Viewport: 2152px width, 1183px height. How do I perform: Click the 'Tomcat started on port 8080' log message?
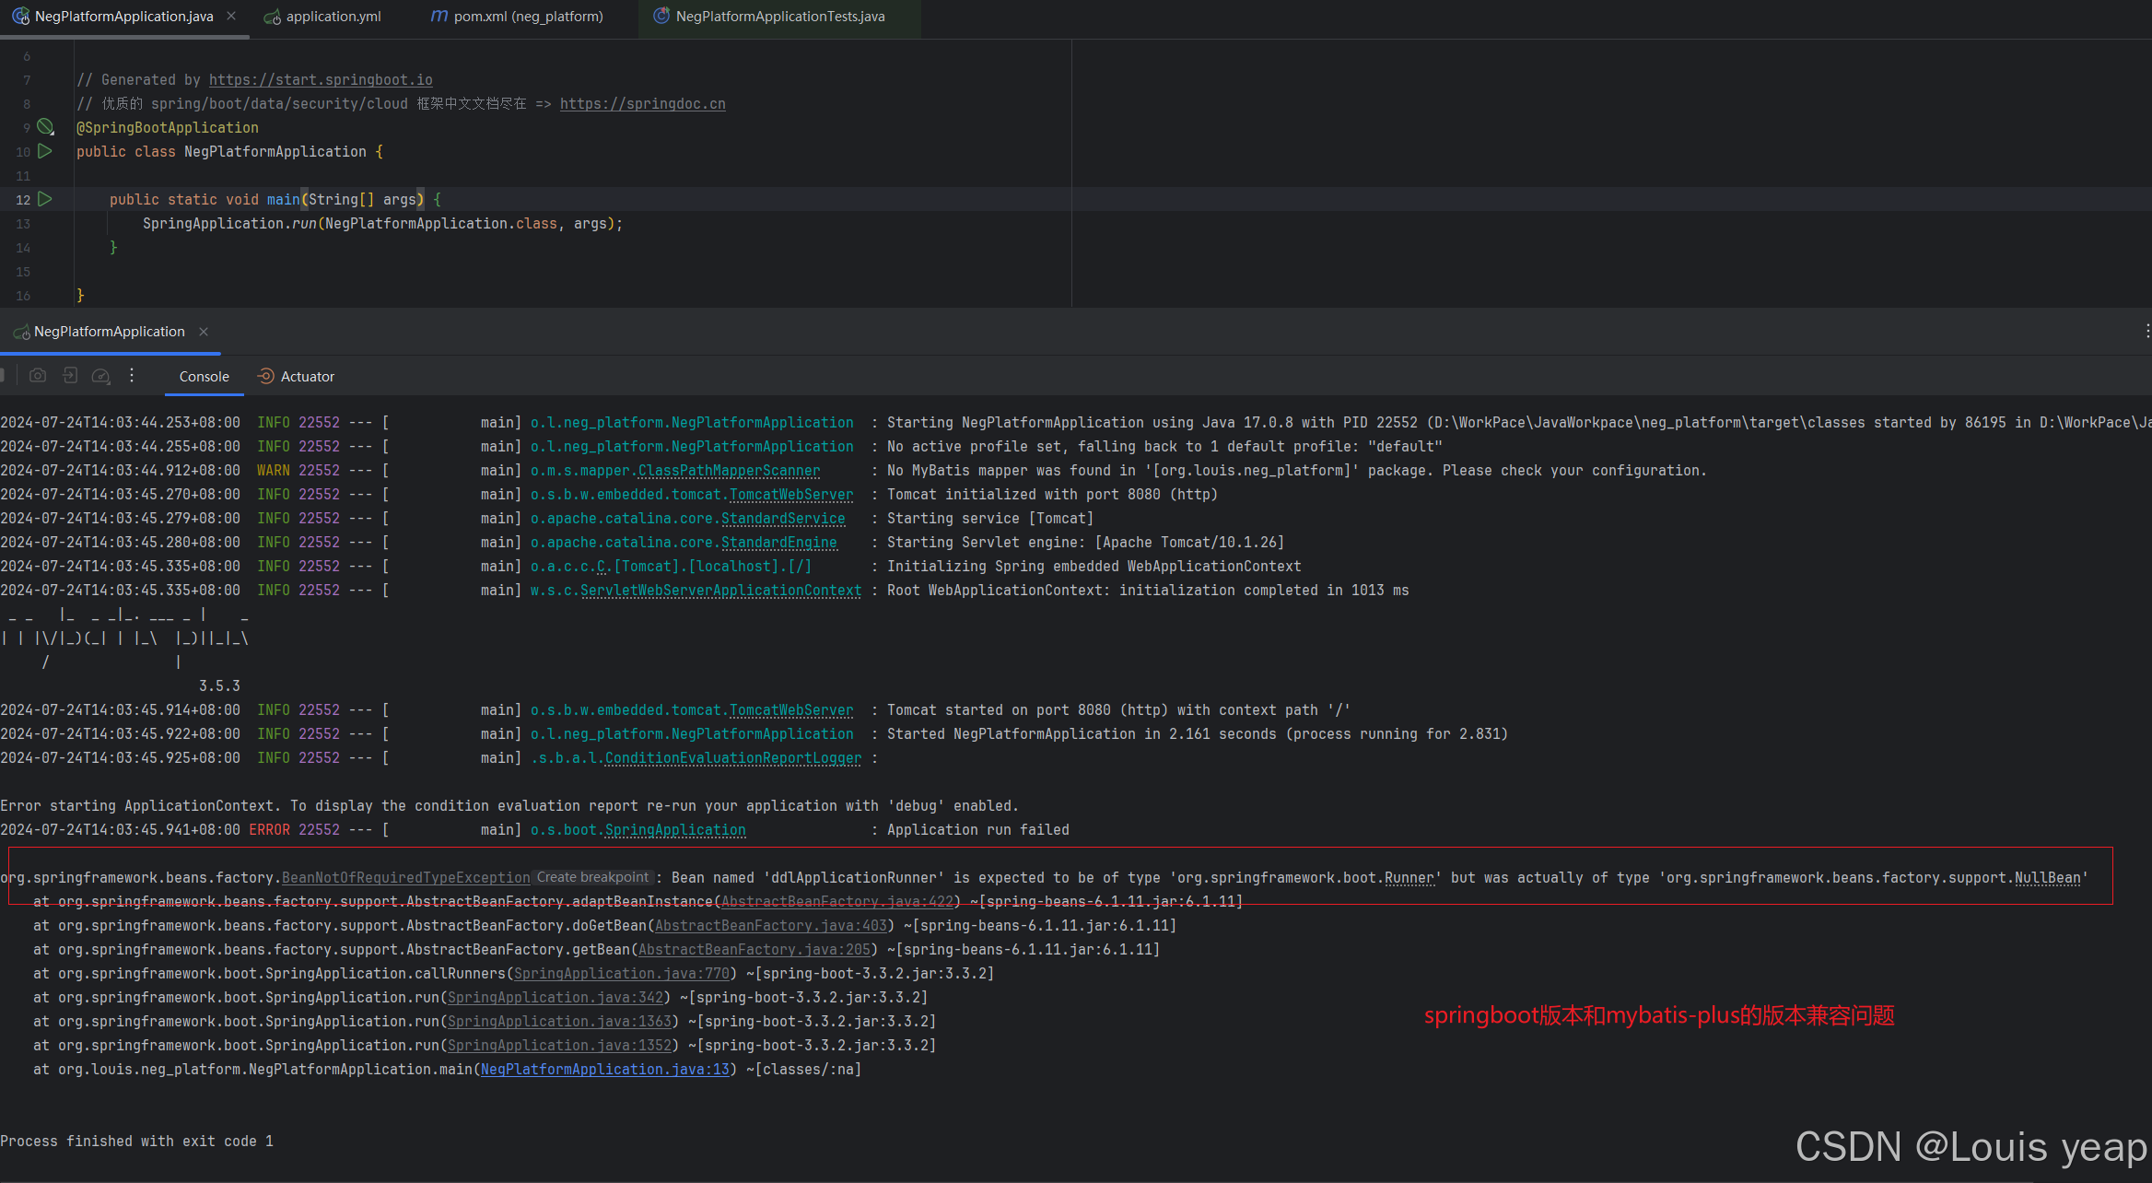pyautogui.click(x=1118, y=710)
